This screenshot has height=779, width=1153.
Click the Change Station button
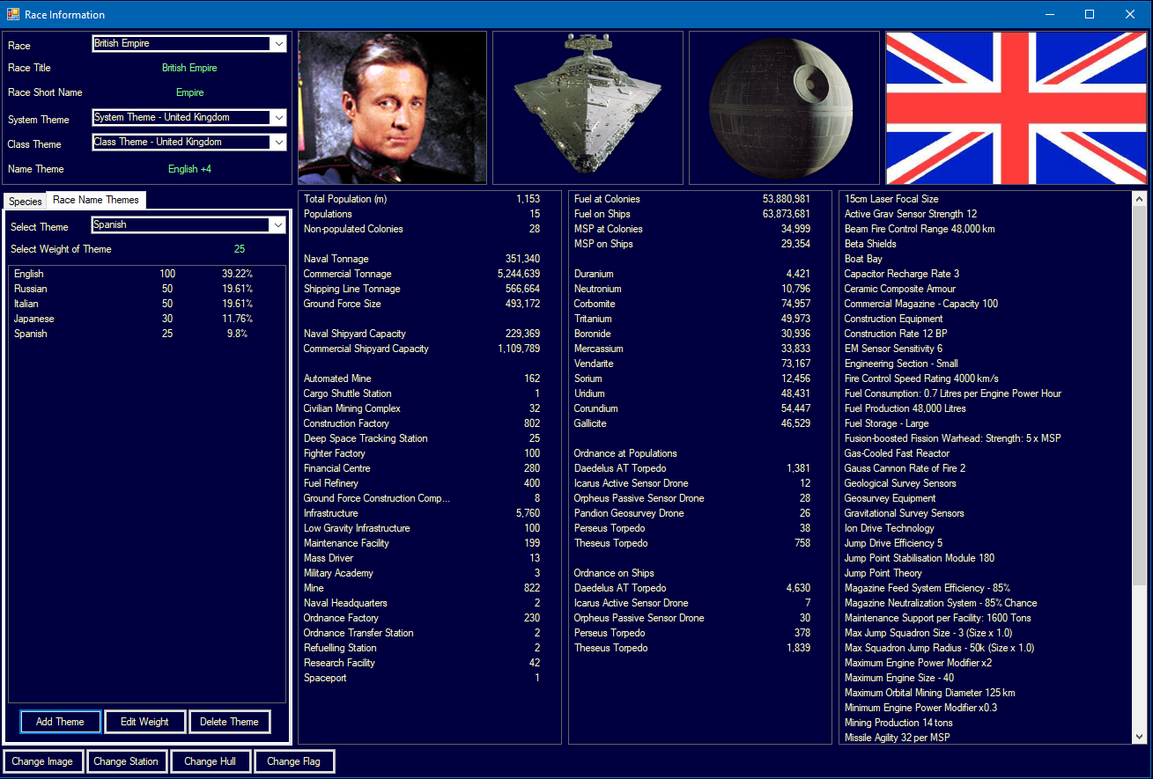(126, 761)
